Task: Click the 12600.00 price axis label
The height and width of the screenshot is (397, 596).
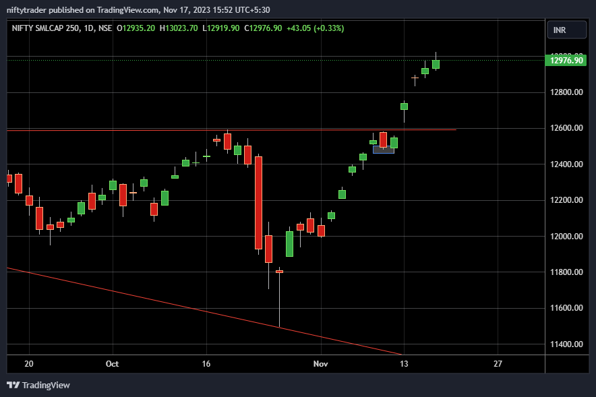Action: 566,128
